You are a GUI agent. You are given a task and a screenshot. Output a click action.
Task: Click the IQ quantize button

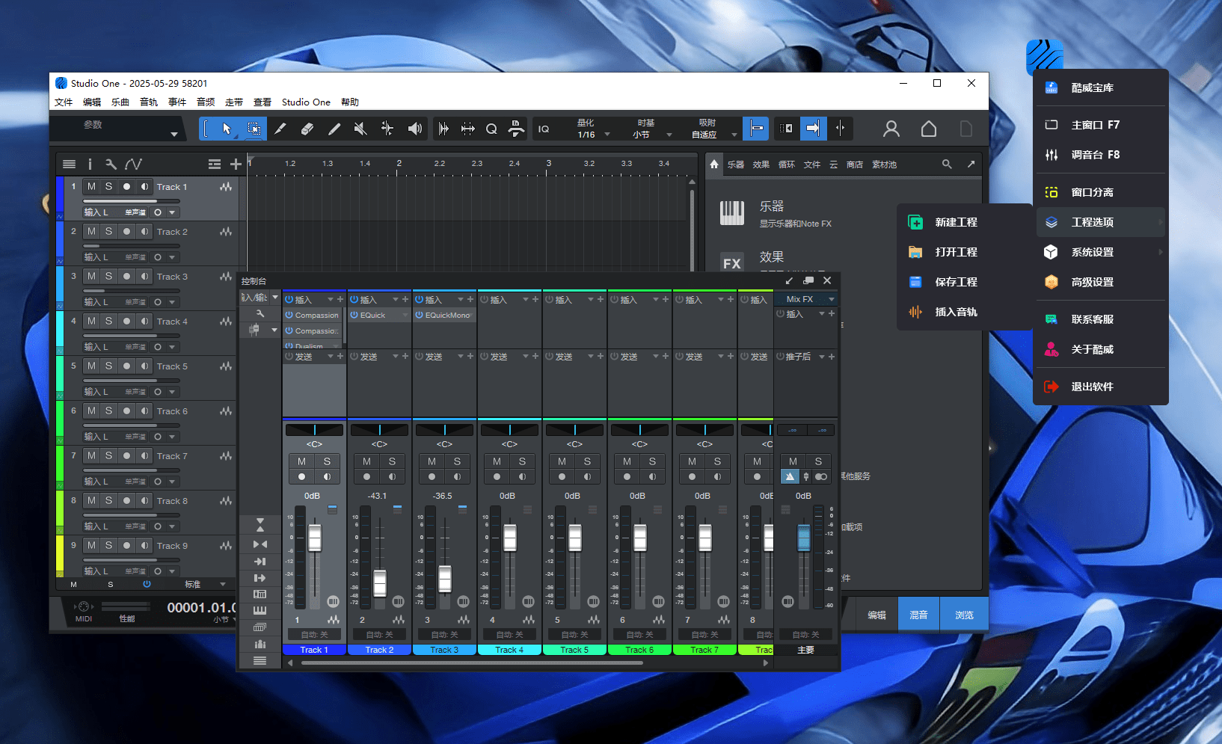pos(544,129)
